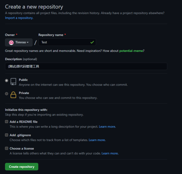Check the Add .gitignore option
The image size is (182, 174).
[7, 135]
